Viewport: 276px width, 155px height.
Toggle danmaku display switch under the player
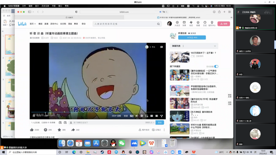pos(60,123)
